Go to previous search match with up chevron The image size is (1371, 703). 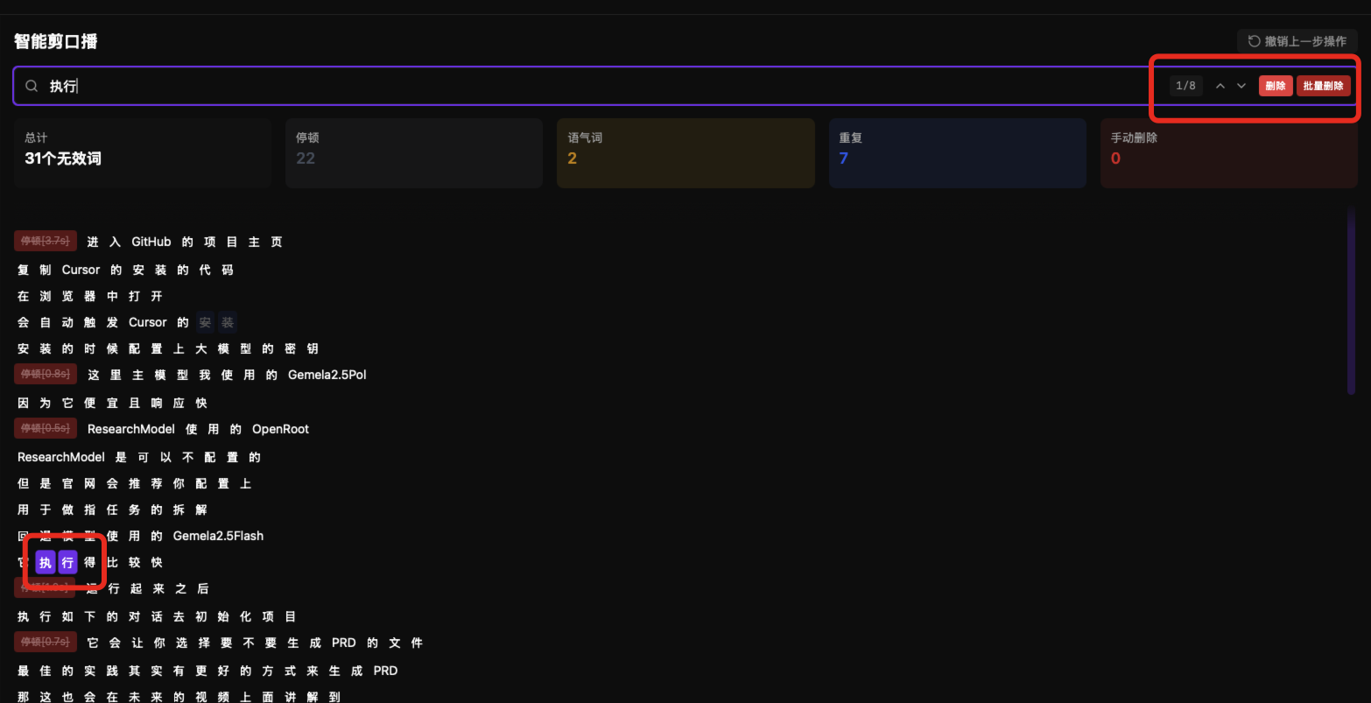[x=1220, y=86]
